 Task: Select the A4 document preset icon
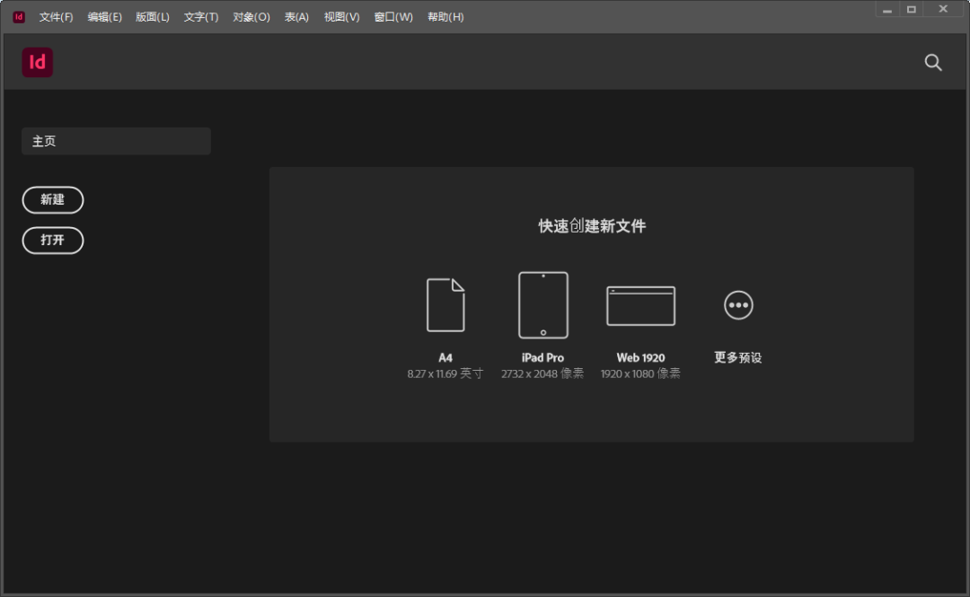(445, 305)
